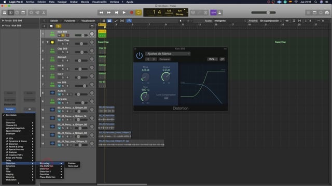
Task: Expand the Pista Kick 909 disclosure triangle
Action: coord(3,26)
